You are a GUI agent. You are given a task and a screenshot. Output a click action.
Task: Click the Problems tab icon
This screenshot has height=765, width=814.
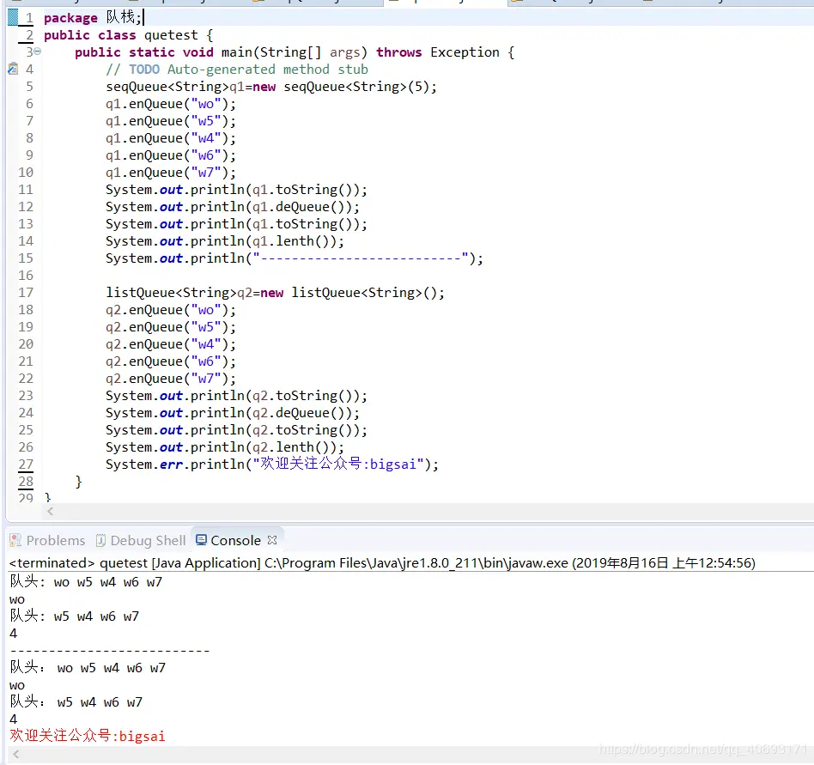(15, 540)
